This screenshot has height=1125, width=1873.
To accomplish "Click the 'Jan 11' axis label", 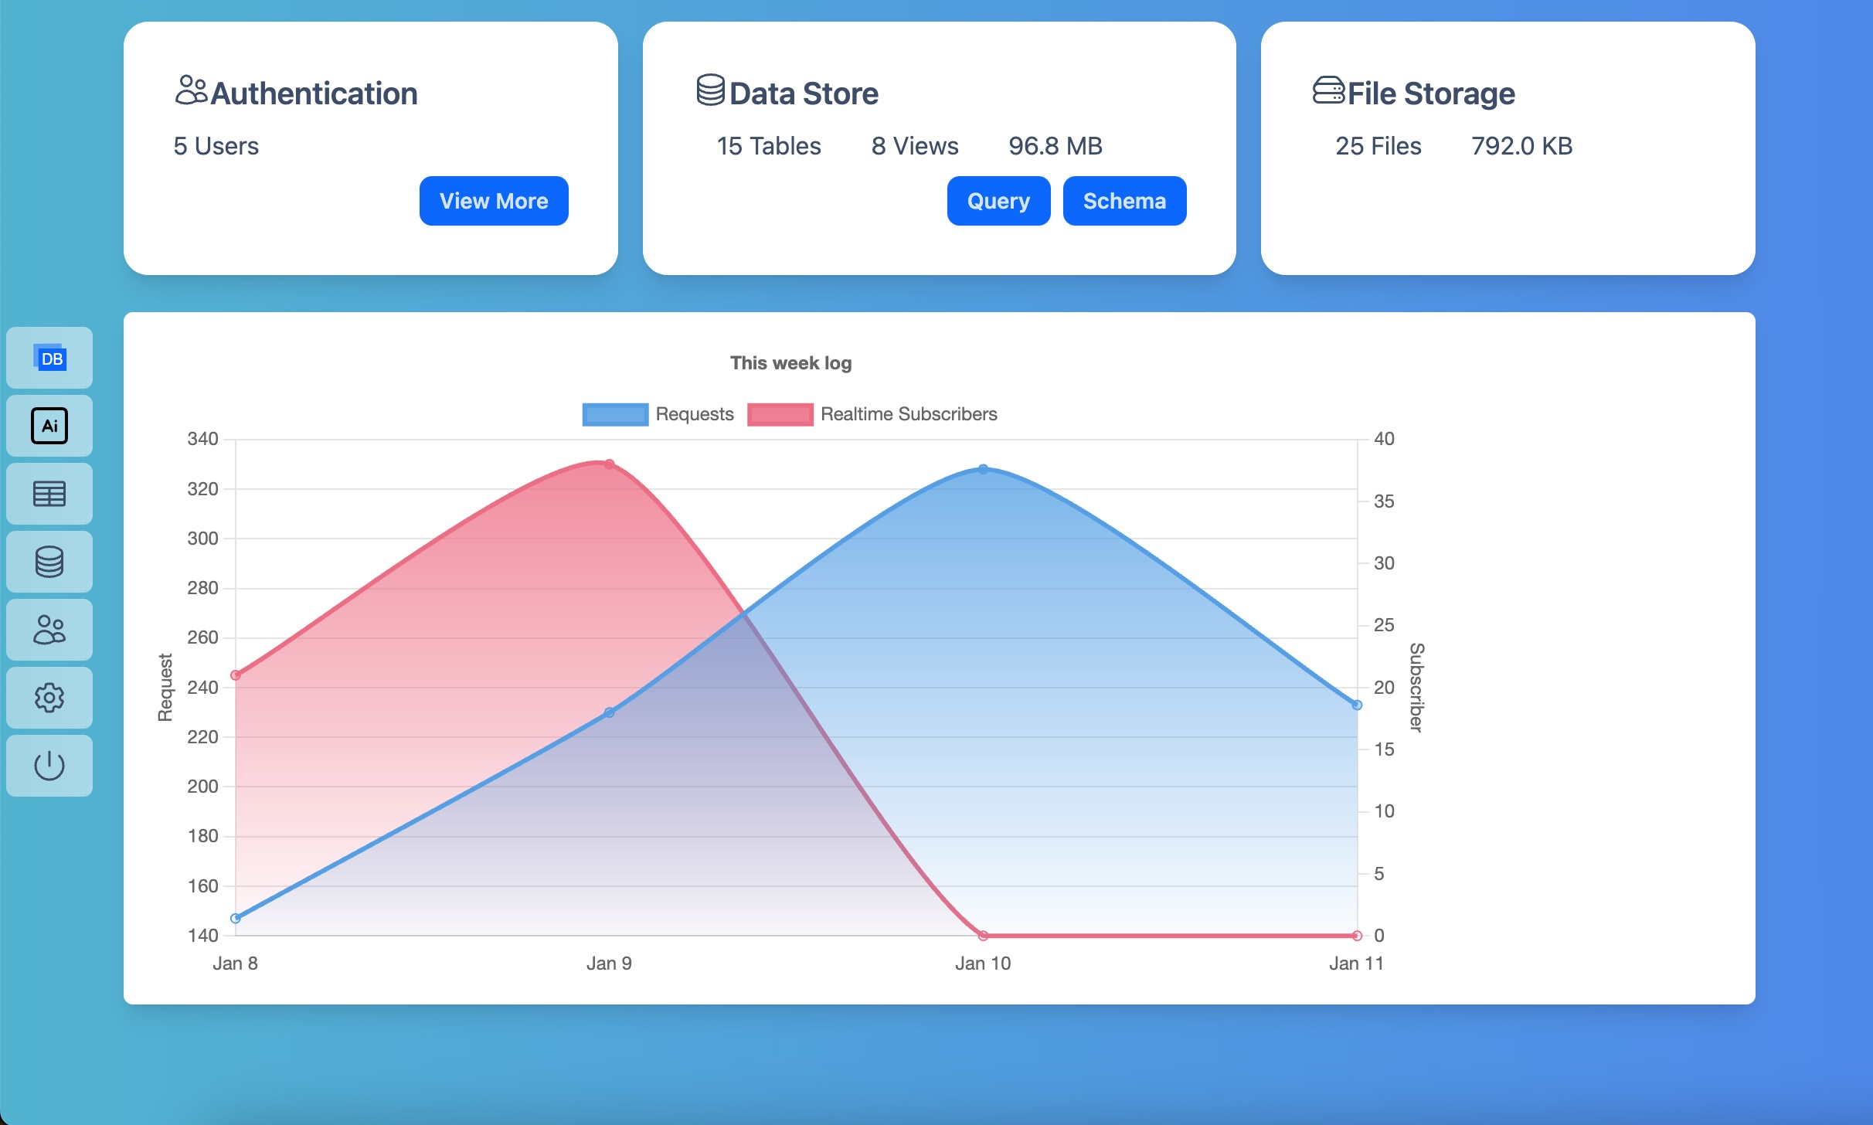I will point(1356,964).
